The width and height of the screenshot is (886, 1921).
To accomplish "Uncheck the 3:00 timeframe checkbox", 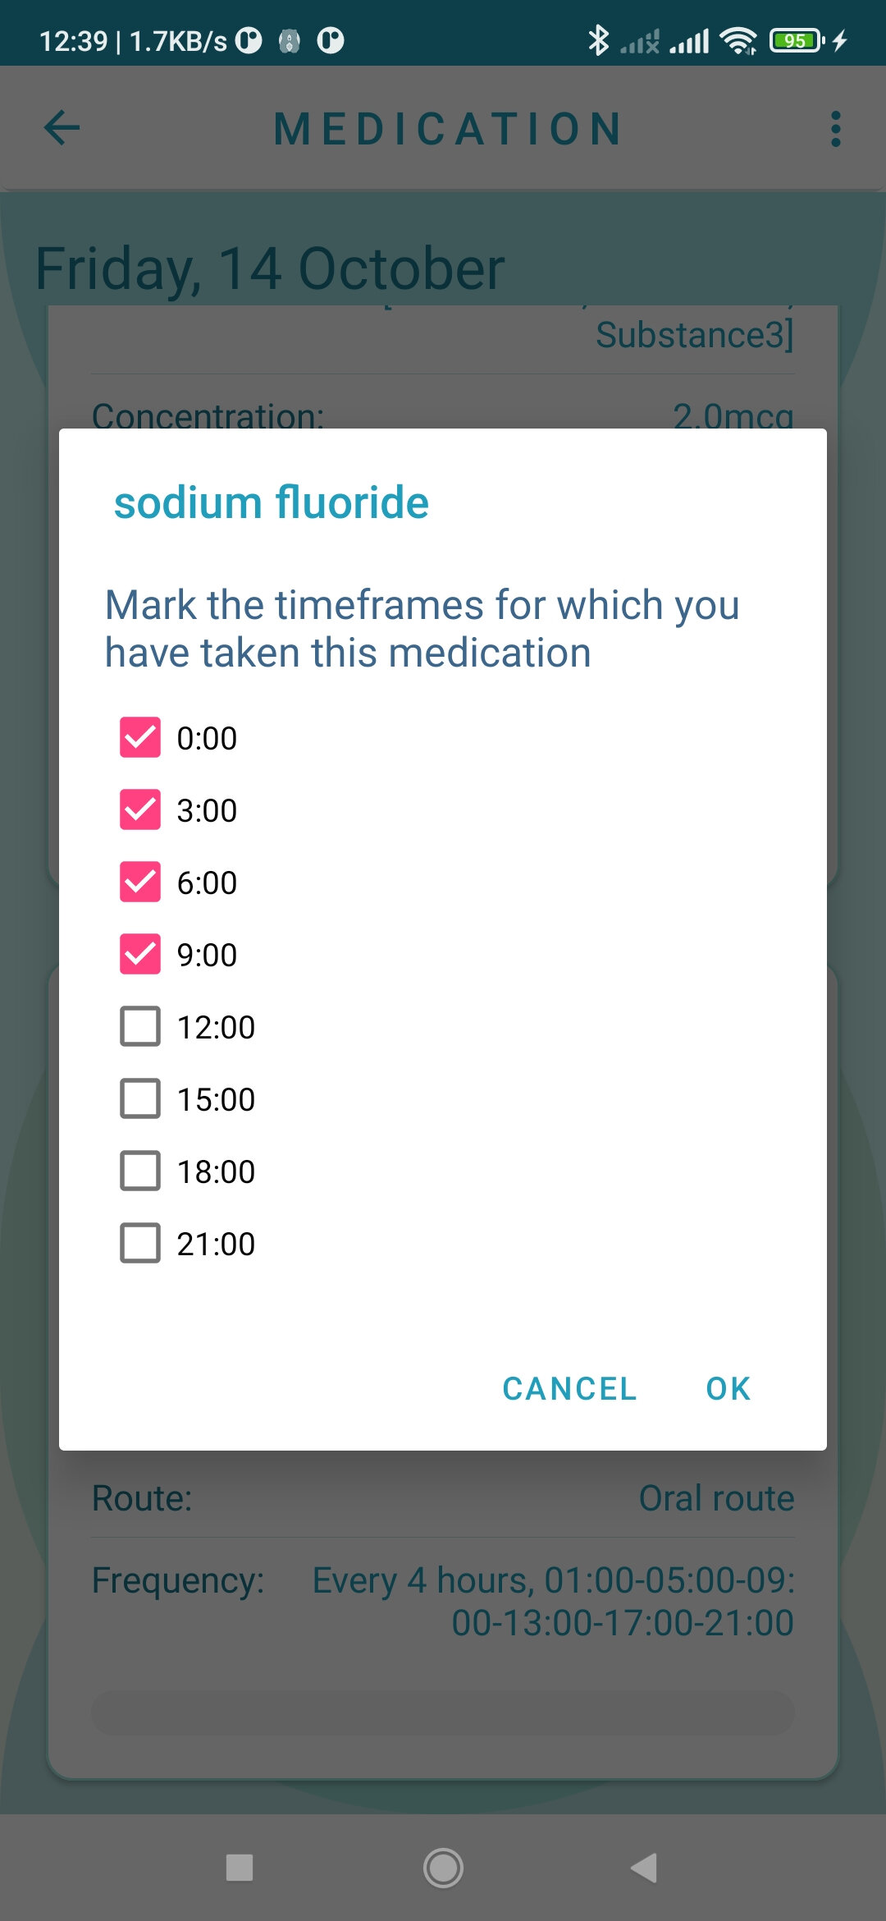I will (140, 809).
